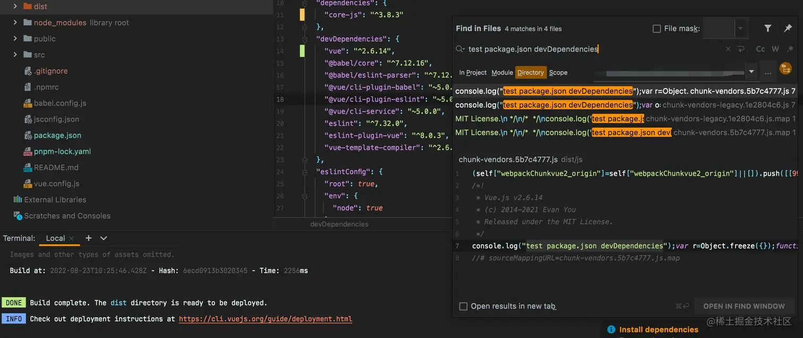Screen dimensions: 803x338
Task: Click the babel.config.js JS file icon
Action: click(x=28, y=103)
